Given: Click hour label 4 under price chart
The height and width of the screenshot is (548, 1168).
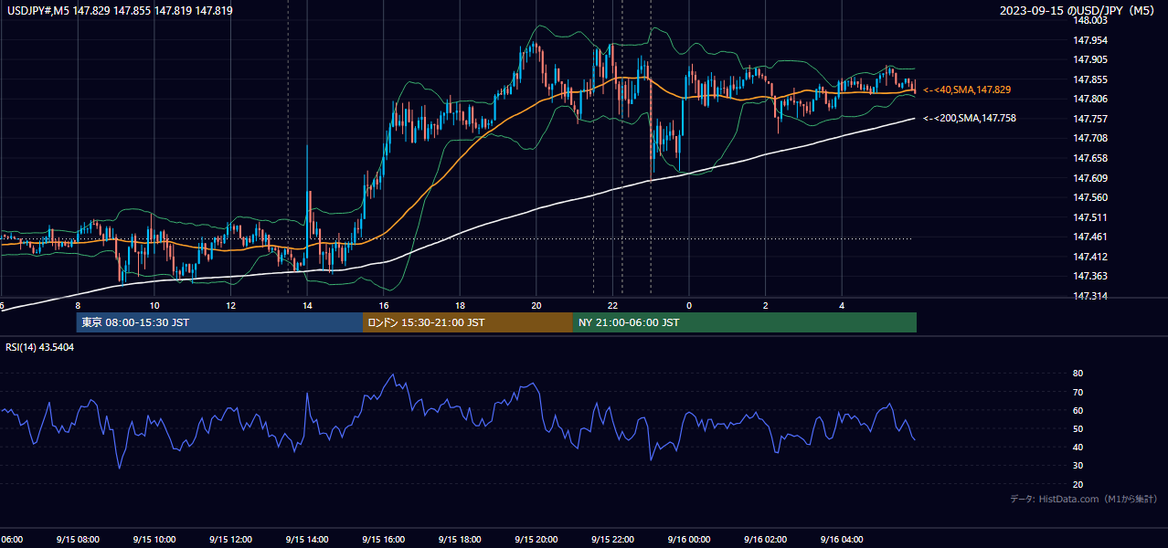Looking at the screenshot, I should click(842, 305).
